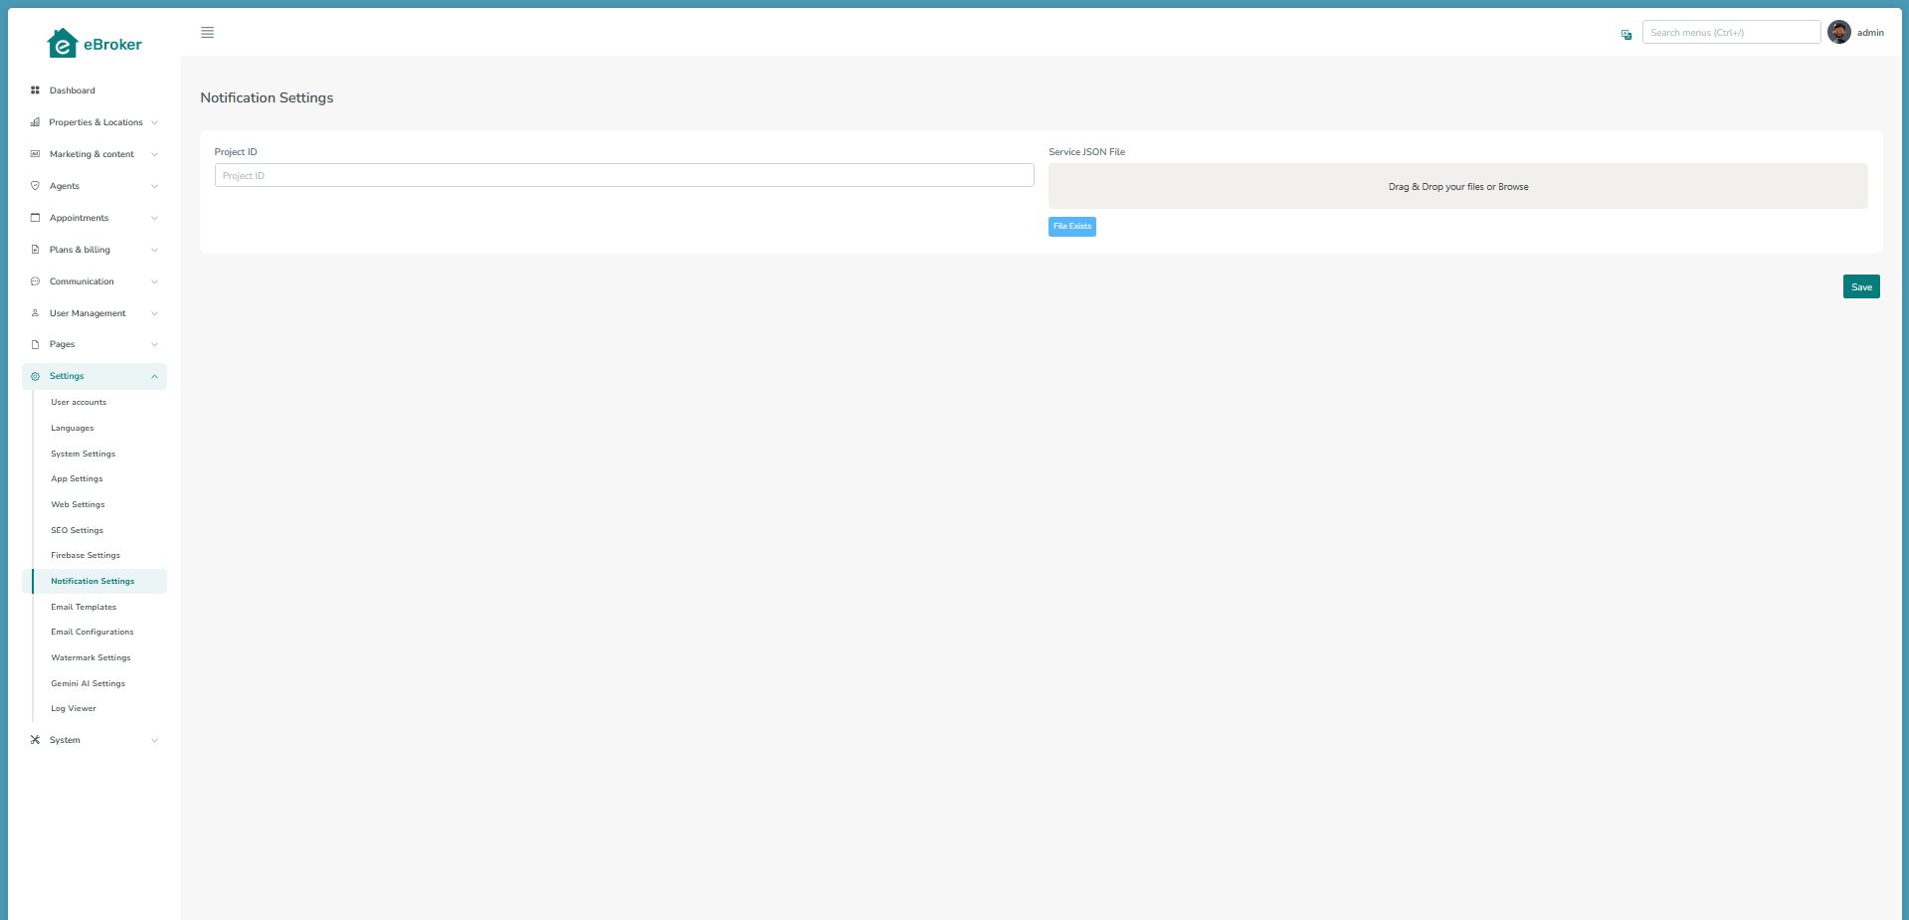
Task: Go to Gemini AI Settings
Action: click(88, 683)
